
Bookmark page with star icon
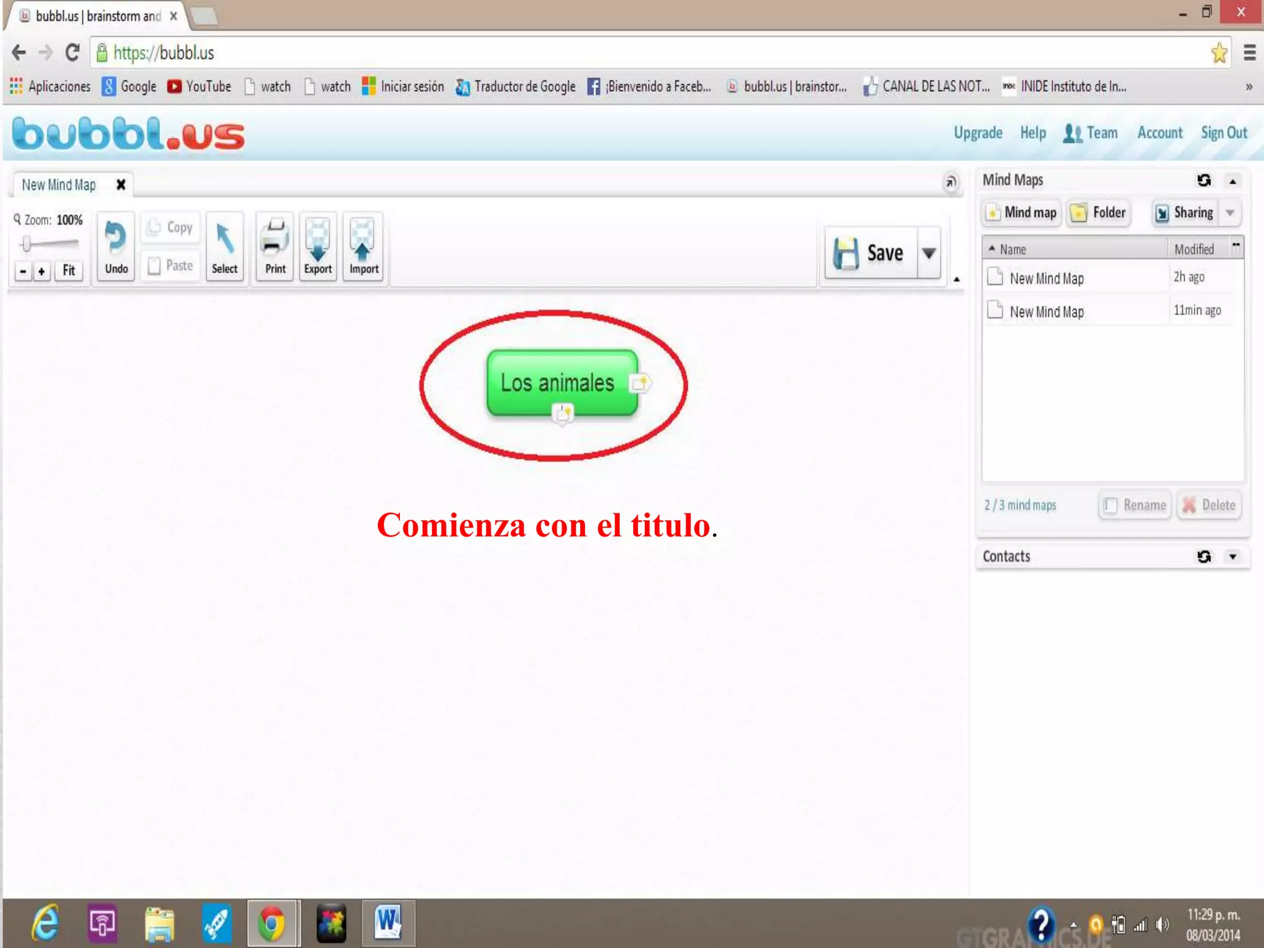1219,53
